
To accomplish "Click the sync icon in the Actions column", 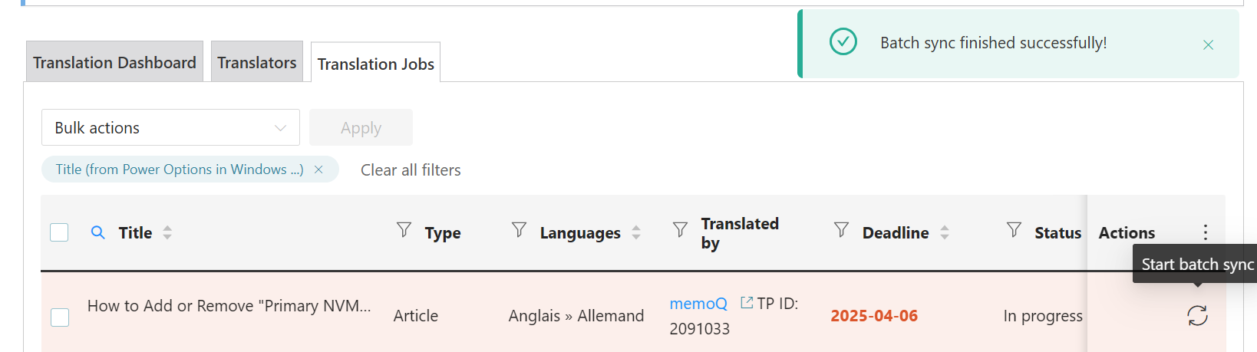I will pyautogui.click(x=1197, y=315).
